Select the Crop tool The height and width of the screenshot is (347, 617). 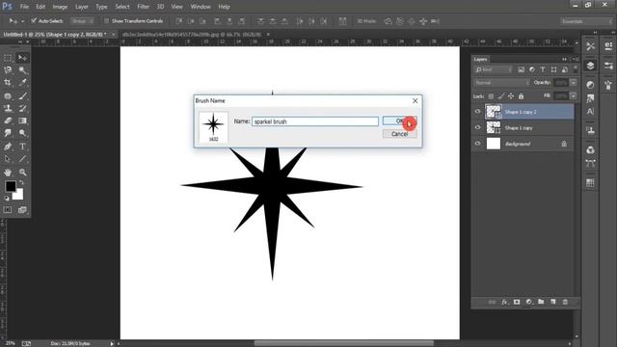click(x=8, y=83)
